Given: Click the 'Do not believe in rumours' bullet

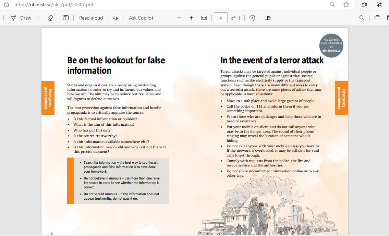Looking at the screenshot, I should point(122,183).
